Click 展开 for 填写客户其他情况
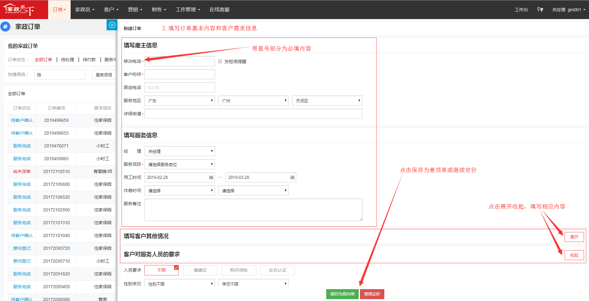 (574, 237)
